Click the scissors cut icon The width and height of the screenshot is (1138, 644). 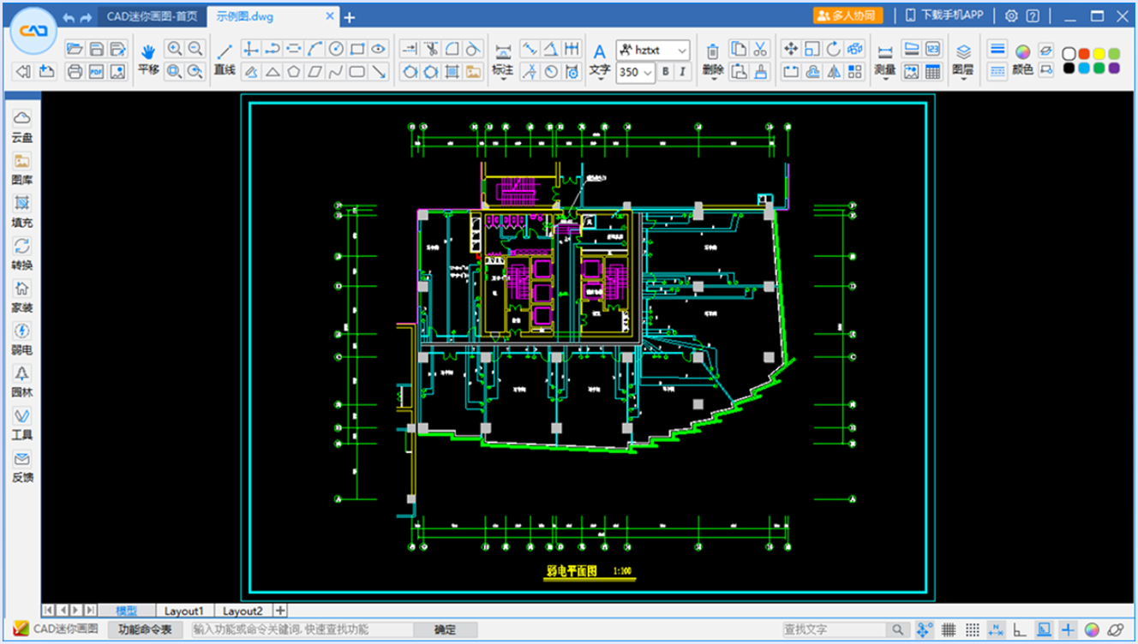click(x=761, y=50)
